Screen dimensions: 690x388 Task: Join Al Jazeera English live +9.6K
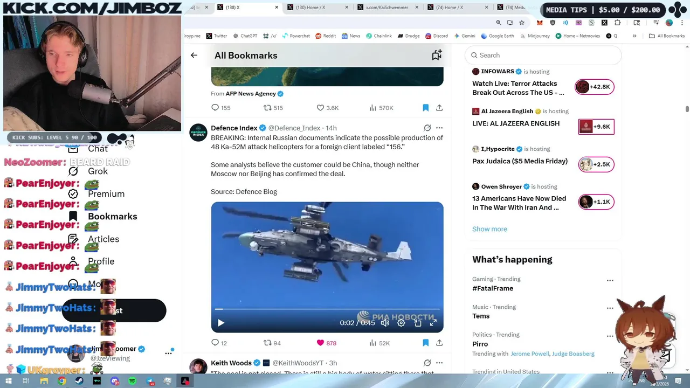(x=596, y=127)
